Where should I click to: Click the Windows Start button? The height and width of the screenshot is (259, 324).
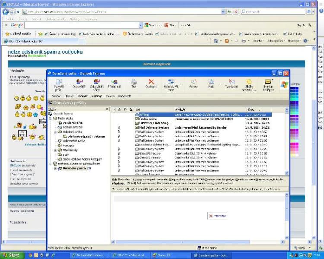point(11,255)
